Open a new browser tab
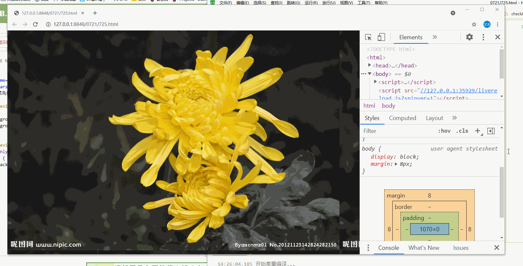The width and height of the screenshot is (523, 266). [95, 13]
